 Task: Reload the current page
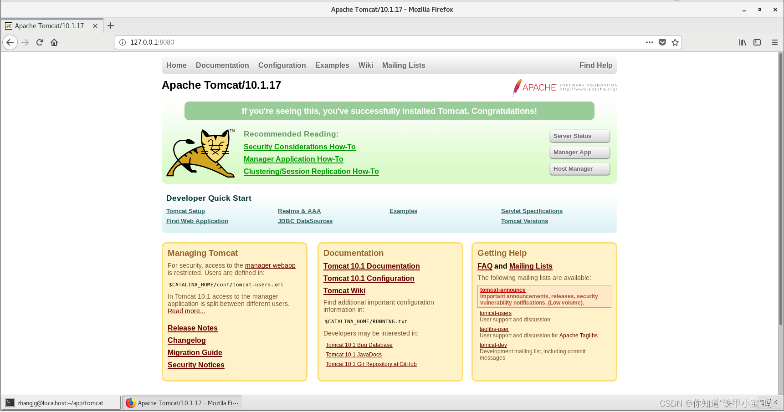(40, 42)
